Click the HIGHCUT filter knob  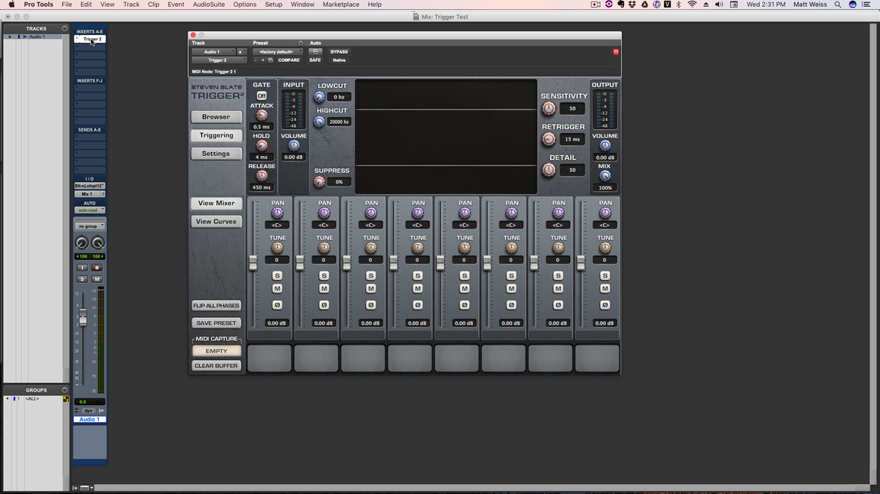pos(319,122)
